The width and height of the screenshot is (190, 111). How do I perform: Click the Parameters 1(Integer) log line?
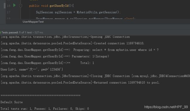coord(55,56)
